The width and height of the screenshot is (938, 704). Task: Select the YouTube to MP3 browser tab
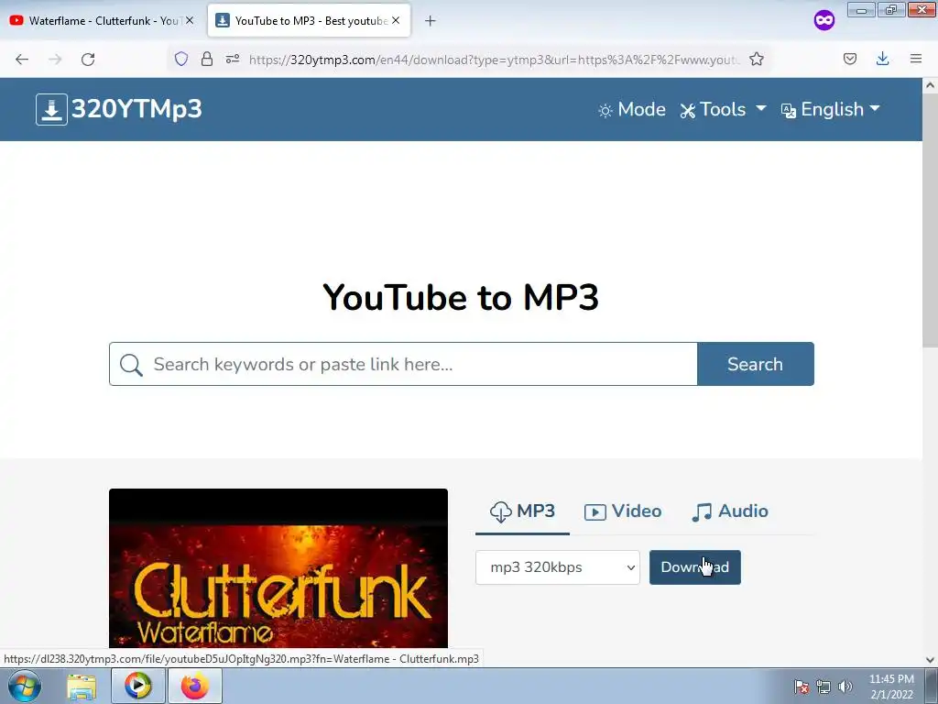310,21
